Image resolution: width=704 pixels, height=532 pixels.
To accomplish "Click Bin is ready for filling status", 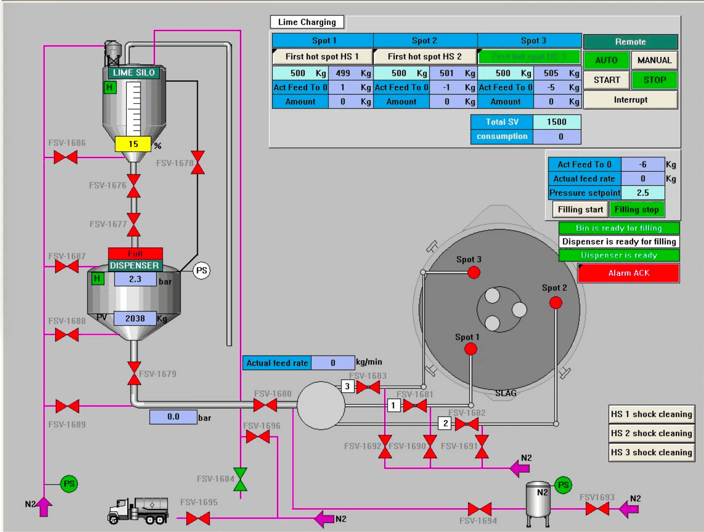I will point(619,228).
